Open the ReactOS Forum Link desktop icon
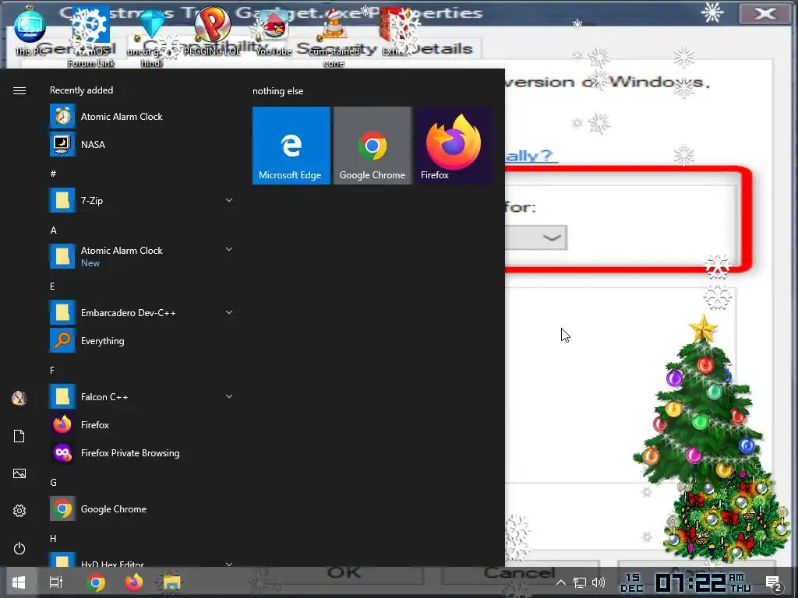This screenshot has height=598, width=798. click(x=91, y=37)
